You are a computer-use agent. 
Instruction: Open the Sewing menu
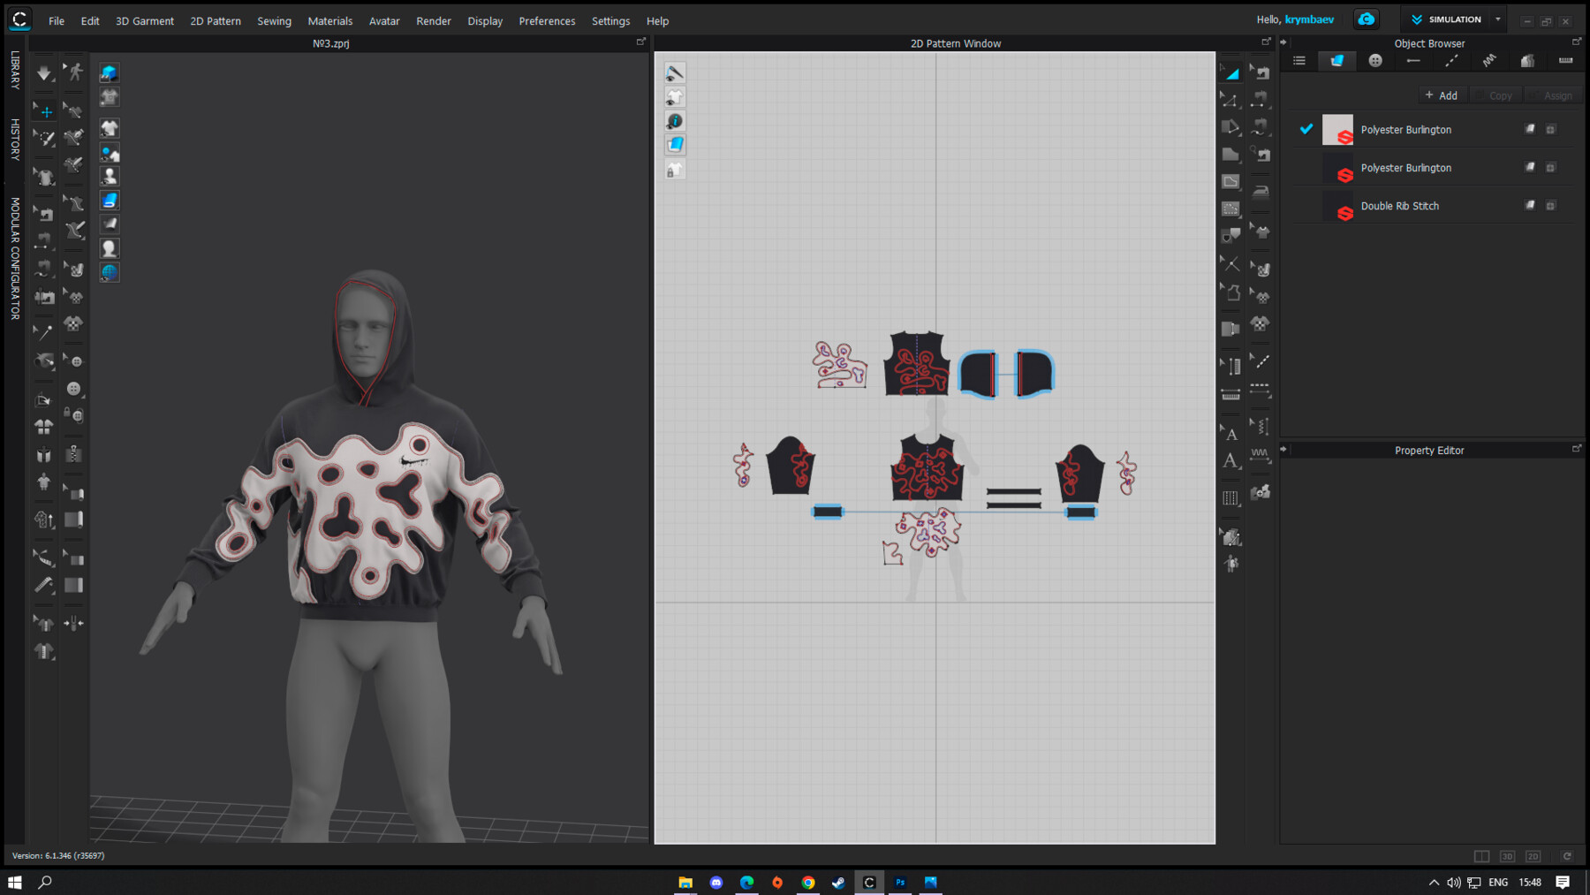point(274,20)
